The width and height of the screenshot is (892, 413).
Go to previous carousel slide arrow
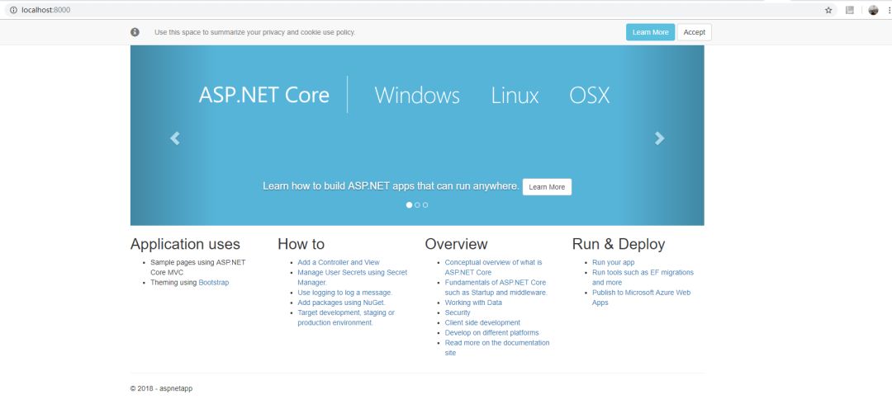174,138
